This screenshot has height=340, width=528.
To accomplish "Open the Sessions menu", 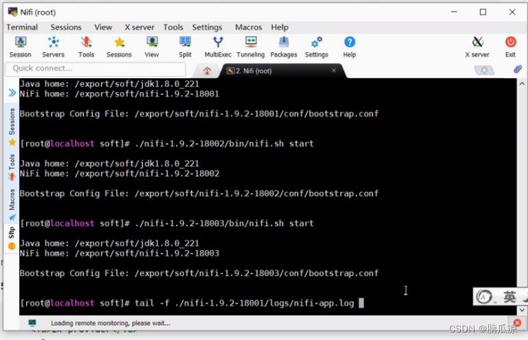I will [x=66, y=27].
